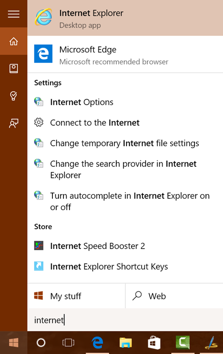Switch to My stuff search filter
223x354 pixels.
pyautogui.click(x=76, y=296)
